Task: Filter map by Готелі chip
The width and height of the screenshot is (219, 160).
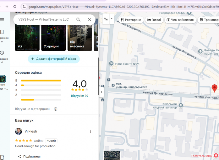Action: pyautogui.click(x=154, y=20)
